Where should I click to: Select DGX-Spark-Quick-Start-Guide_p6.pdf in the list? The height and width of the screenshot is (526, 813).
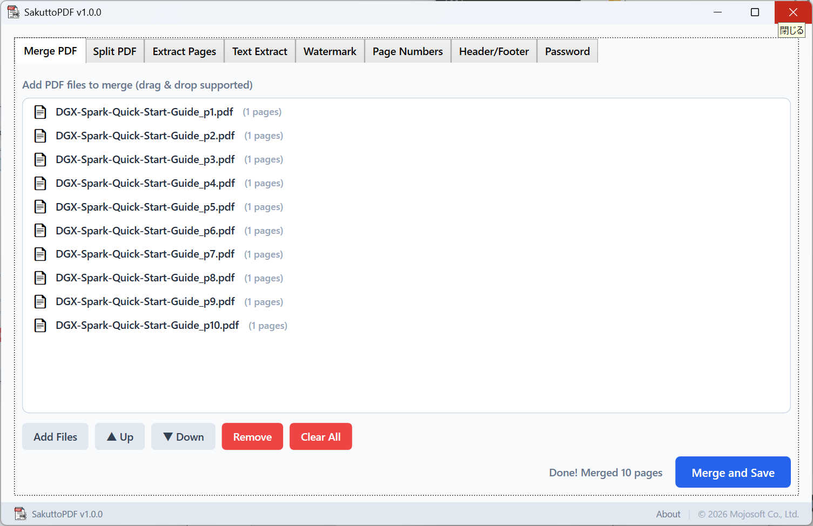tap(145, 231)
